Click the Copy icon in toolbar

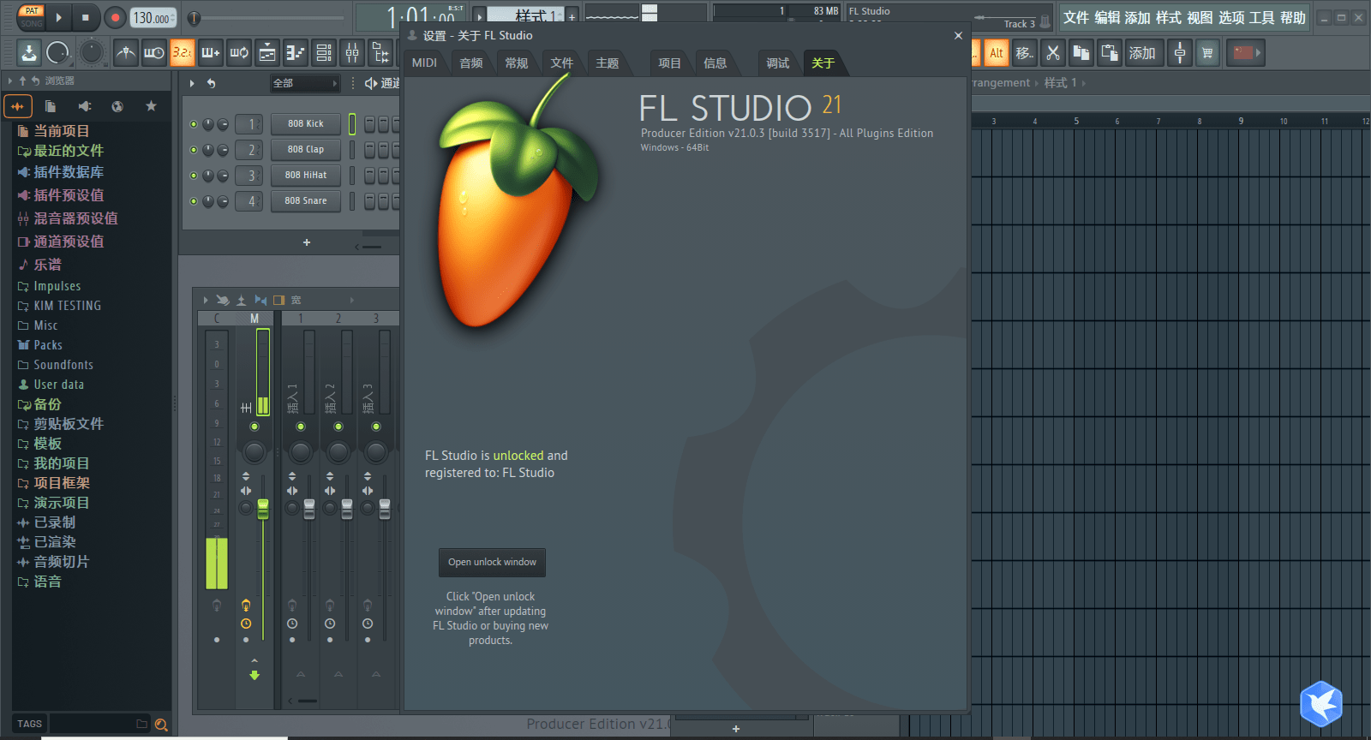[x=1081, y=53]
